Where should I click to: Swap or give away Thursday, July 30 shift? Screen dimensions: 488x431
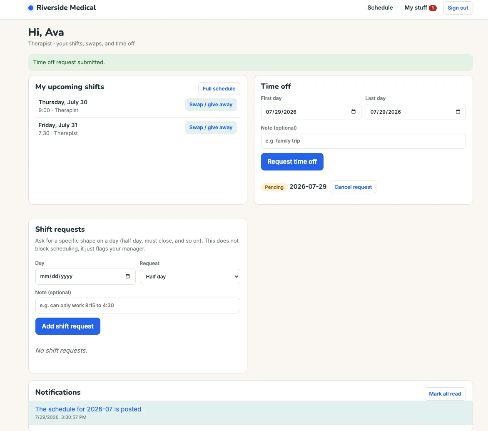pyautogui.click(x=211, y=104)
